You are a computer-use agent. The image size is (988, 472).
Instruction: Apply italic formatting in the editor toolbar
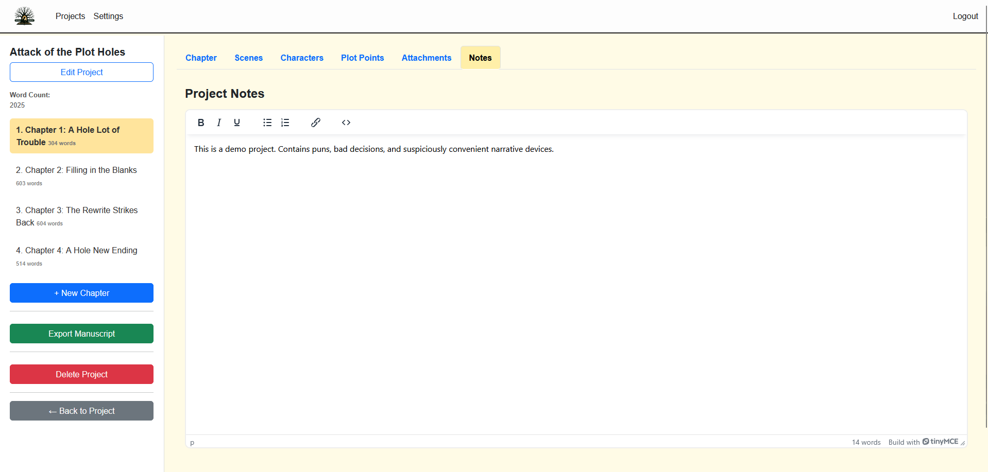pyautogui.click(x=219, y=123)
